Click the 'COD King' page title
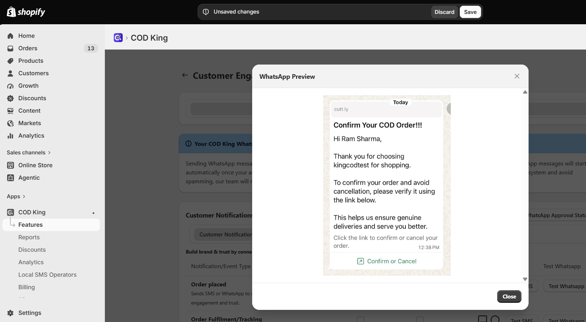 pyautogui.click(x=149, y=38)
